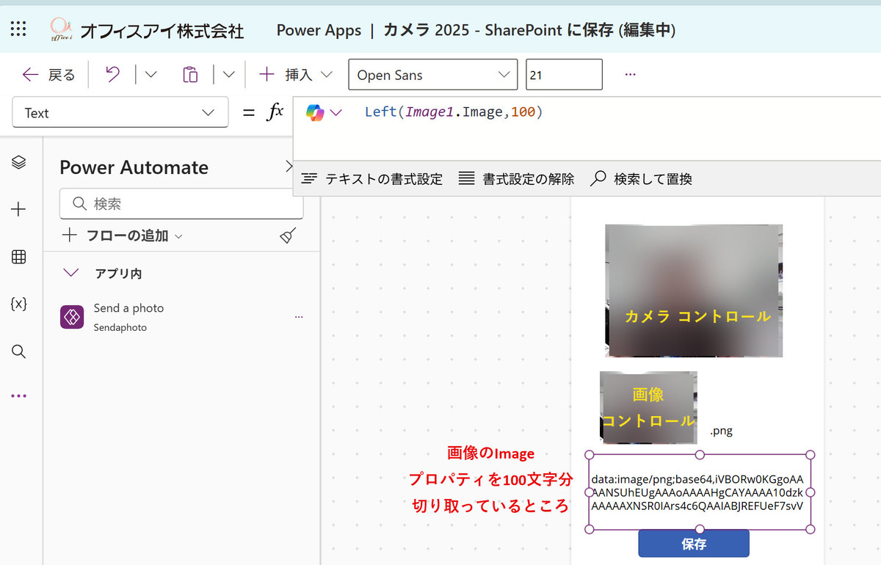The height and width of the screenshot is (565, 881).
Task: Open the Send a photo options ellipsis
Action: pyautogui.click(x=298, y=317)
